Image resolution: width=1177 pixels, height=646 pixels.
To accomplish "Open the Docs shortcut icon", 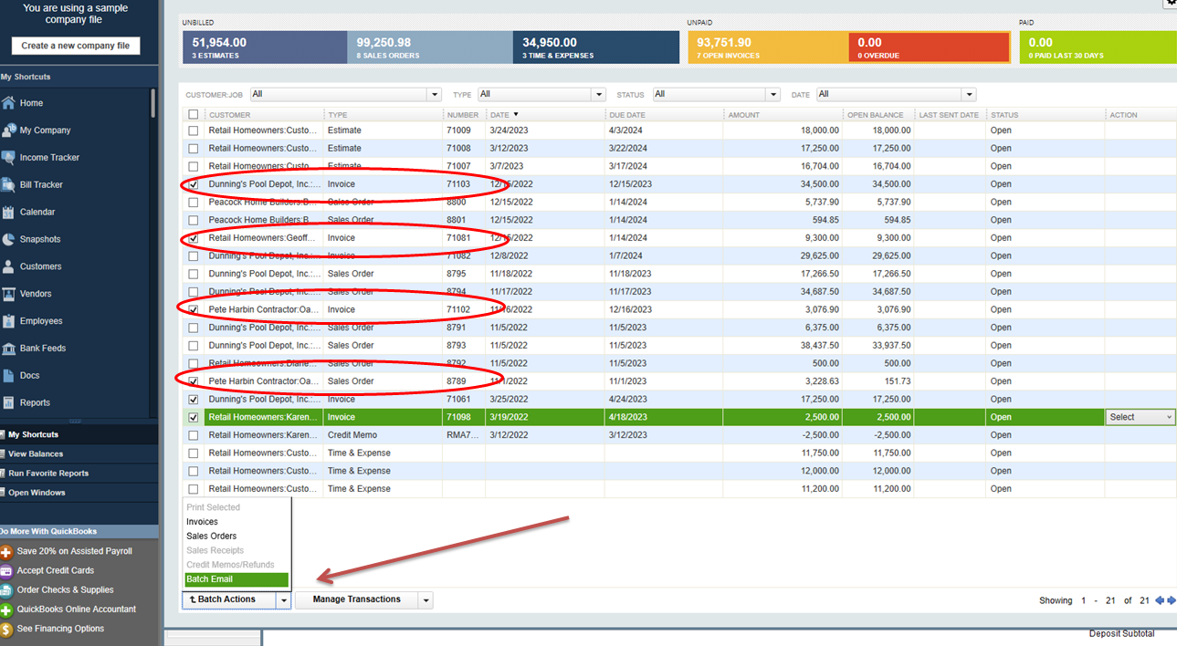I will click(x=8, y=375).
